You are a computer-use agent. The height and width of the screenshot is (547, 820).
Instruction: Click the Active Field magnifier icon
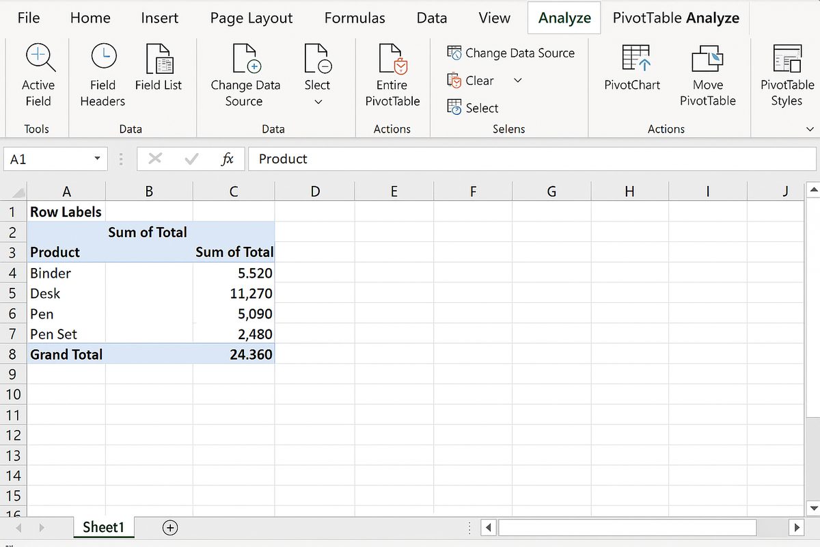(40, 57)
